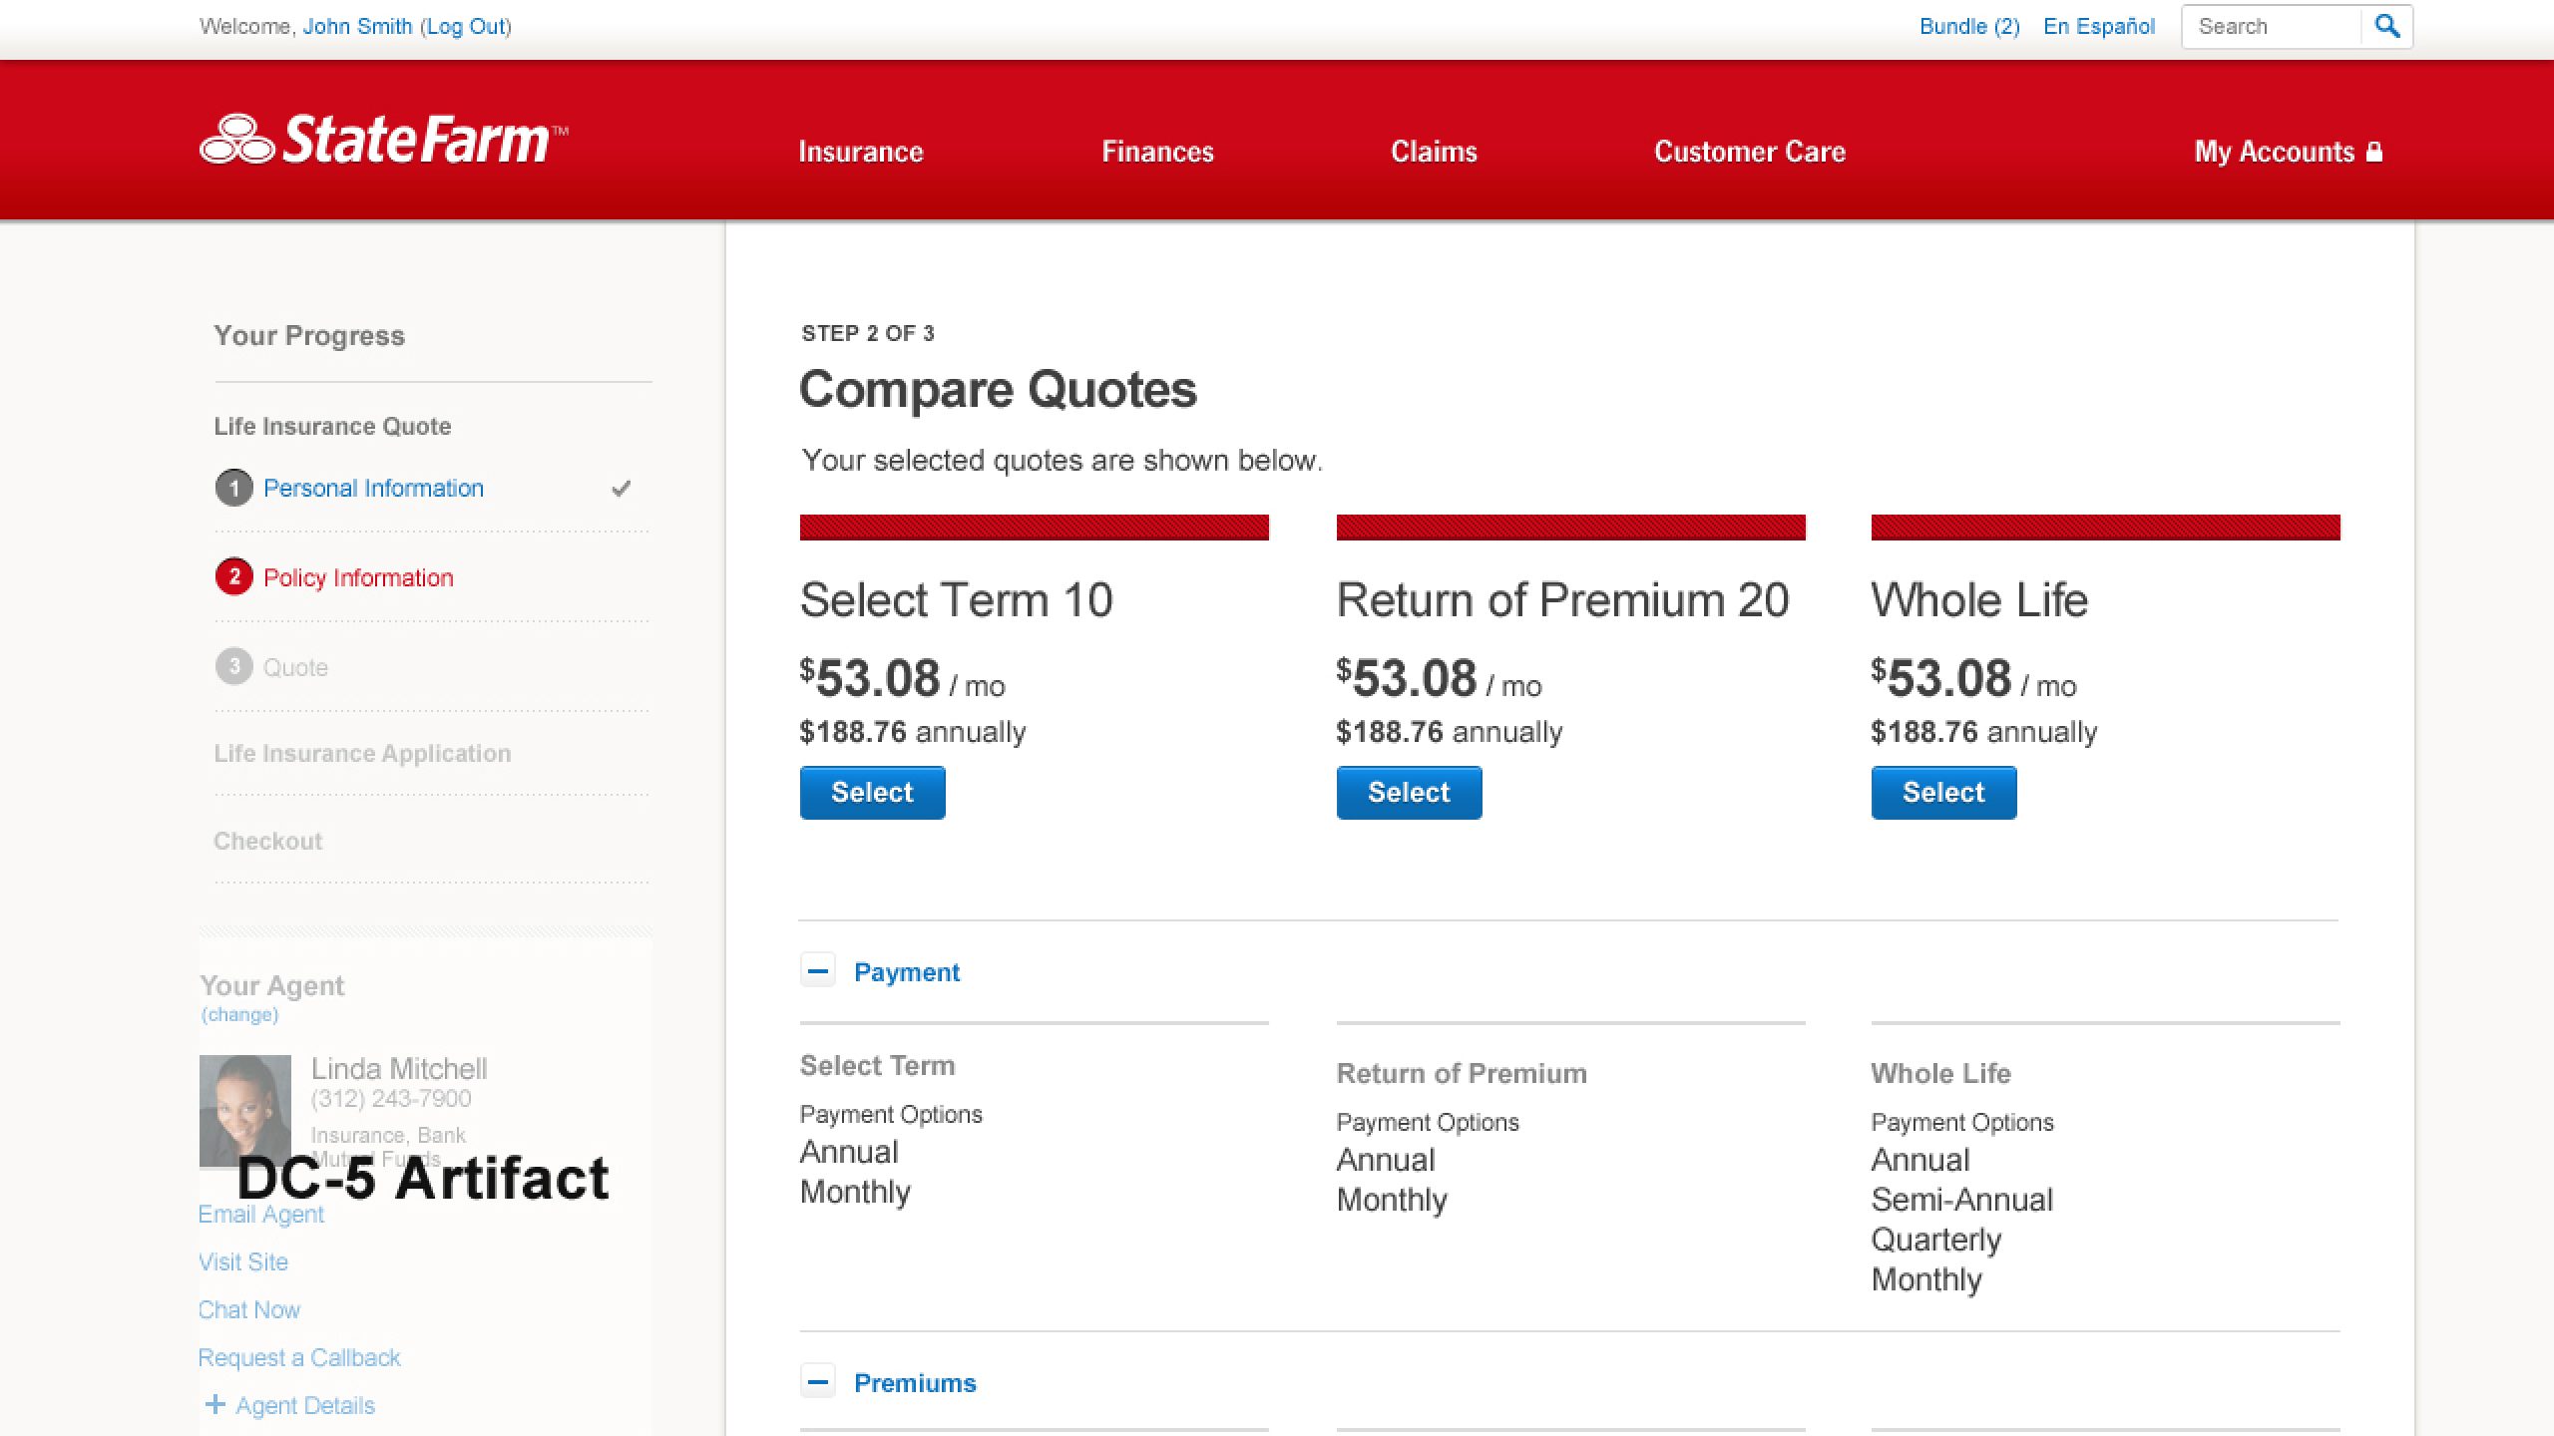This screenshot has width=2554, height=1436.
Task: Open the Claims menu
Action: tap(1434, 152)
